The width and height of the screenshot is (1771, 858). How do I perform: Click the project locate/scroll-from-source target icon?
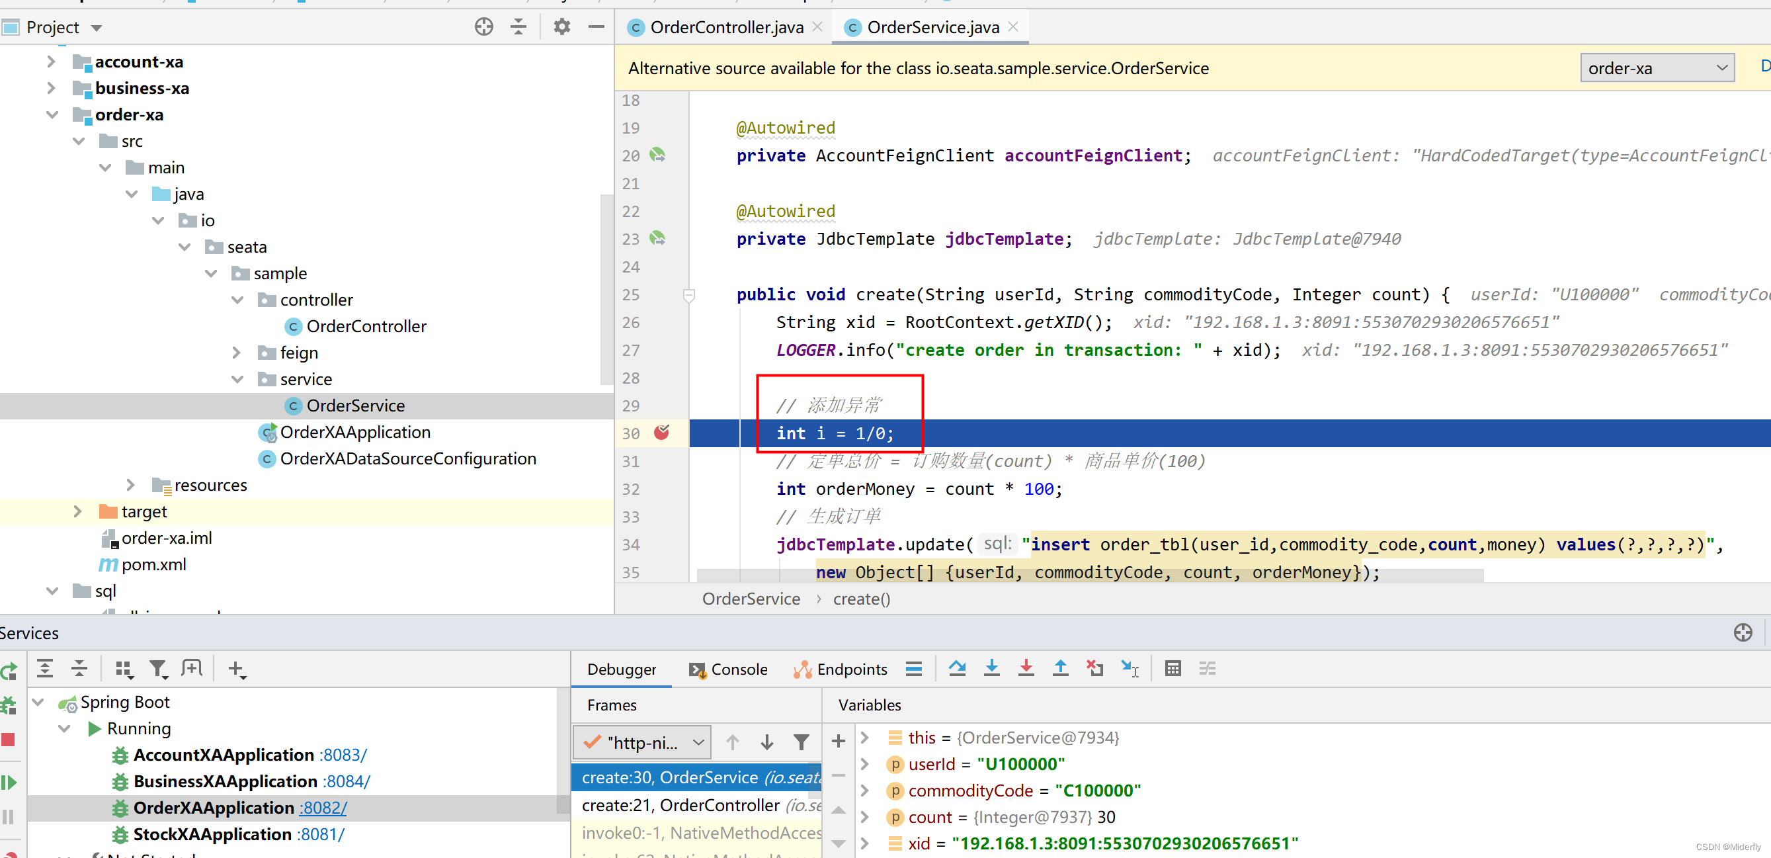(x=483, y=27)
